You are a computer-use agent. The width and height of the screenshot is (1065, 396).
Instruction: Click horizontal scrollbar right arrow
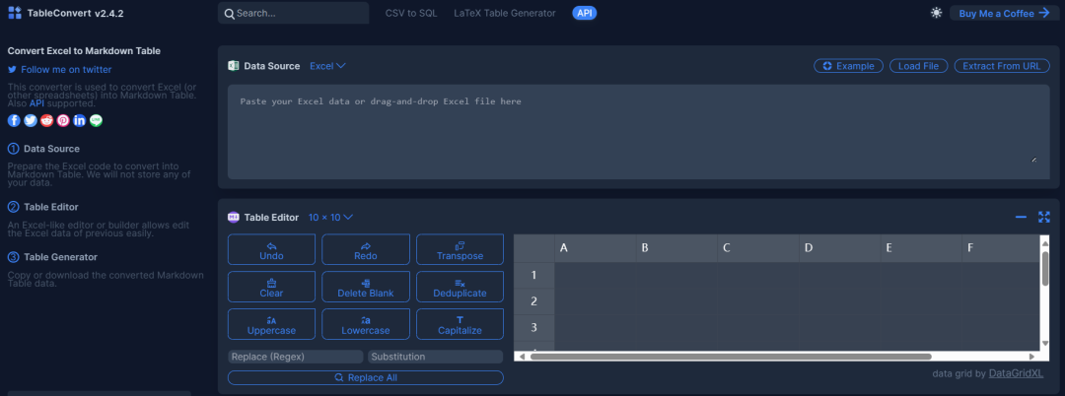pyautogui.click(x=1031, y=356)
